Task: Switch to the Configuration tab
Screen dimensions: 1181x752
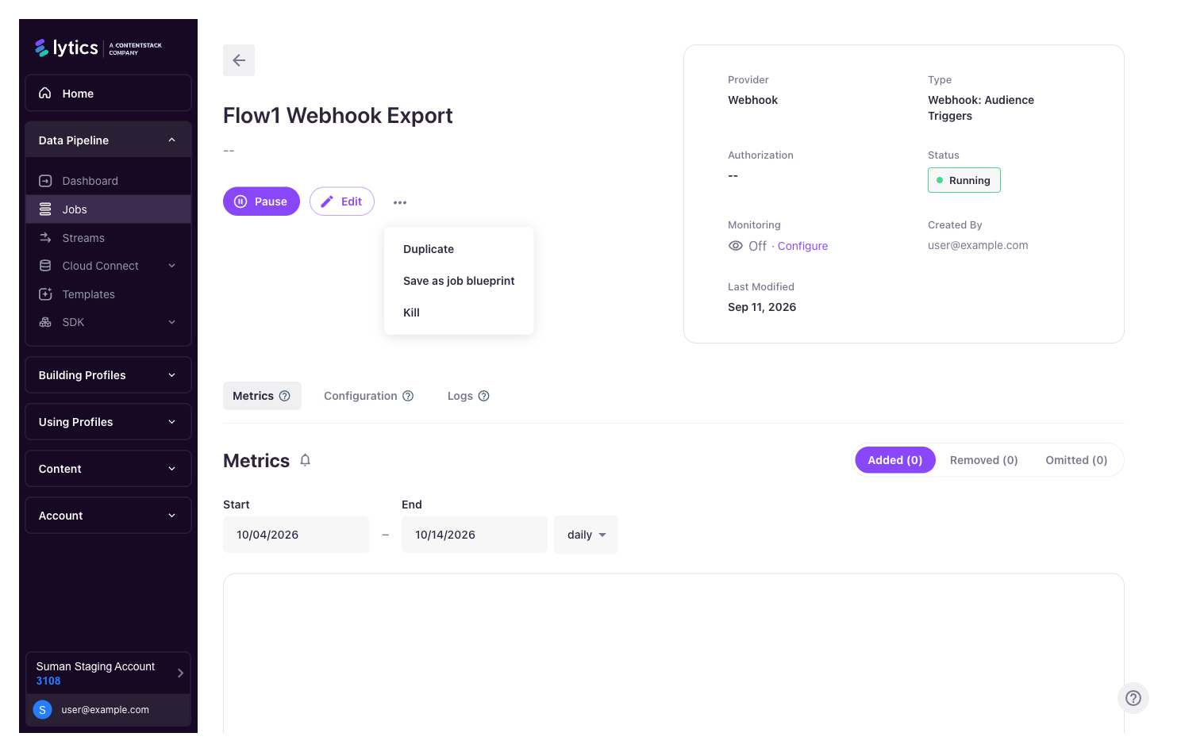Action: 368,396
